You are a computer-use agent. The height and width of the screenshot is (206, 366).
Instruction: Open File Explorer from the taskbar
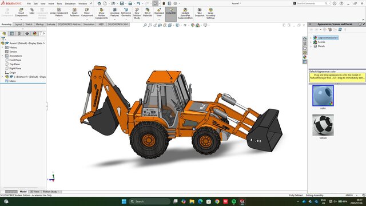click(192, 201)
